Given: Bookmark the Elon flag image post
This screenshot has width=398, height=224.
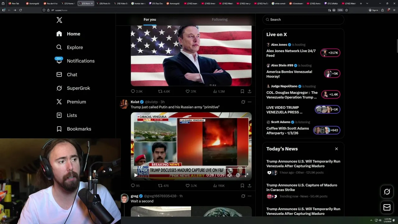Looking at the screenshot, I should (x=242, y=91).
